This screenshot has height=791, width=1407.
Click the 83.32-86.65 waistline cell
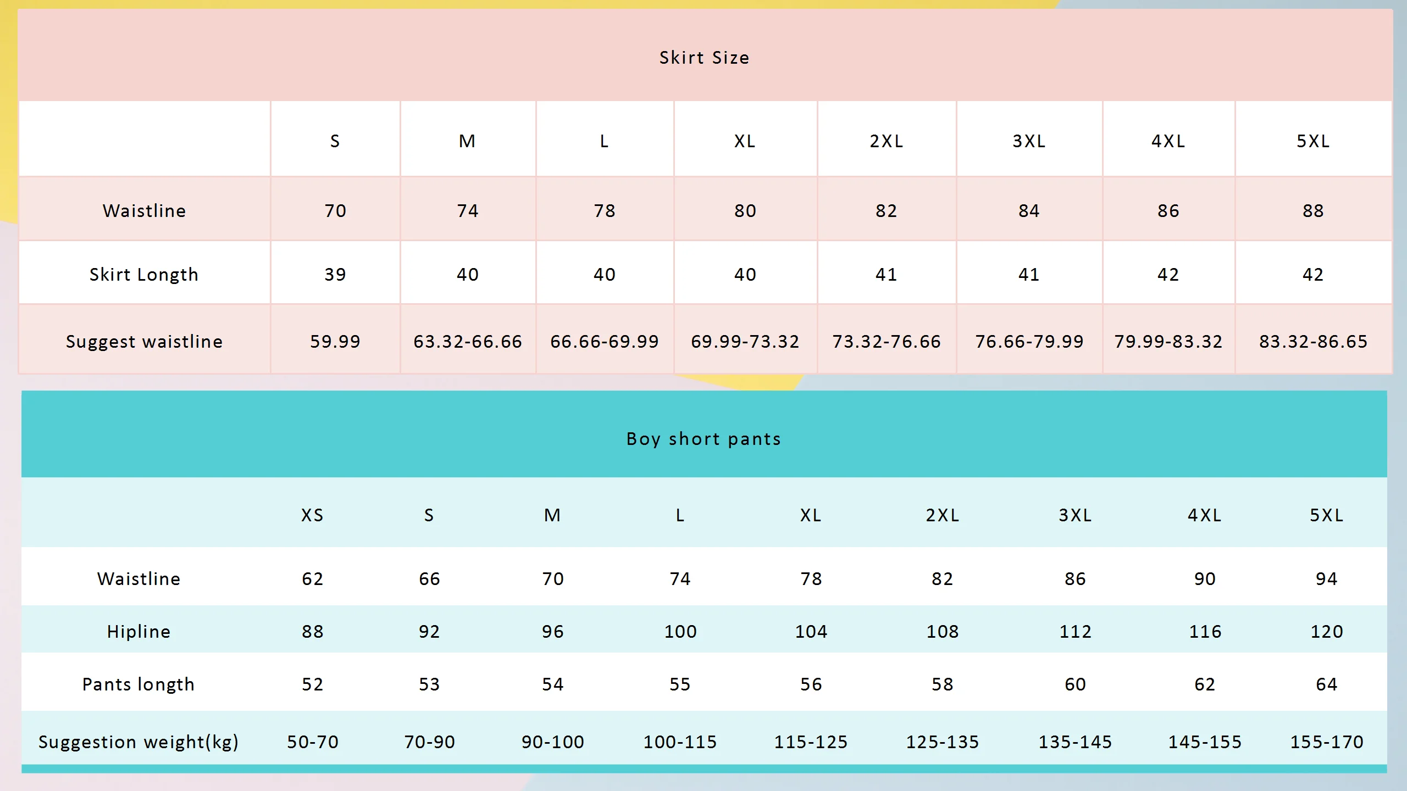click(x=1313, y=342)
